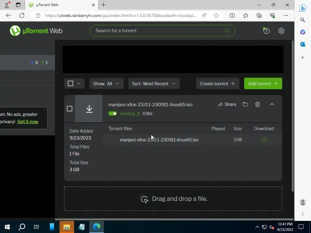The width and height of the screenshot is (311, 233).
Task: Click the torrent title manjaro-xfce-23.0.1-230911-linux65.iso
Action: (x=150, y=105)
